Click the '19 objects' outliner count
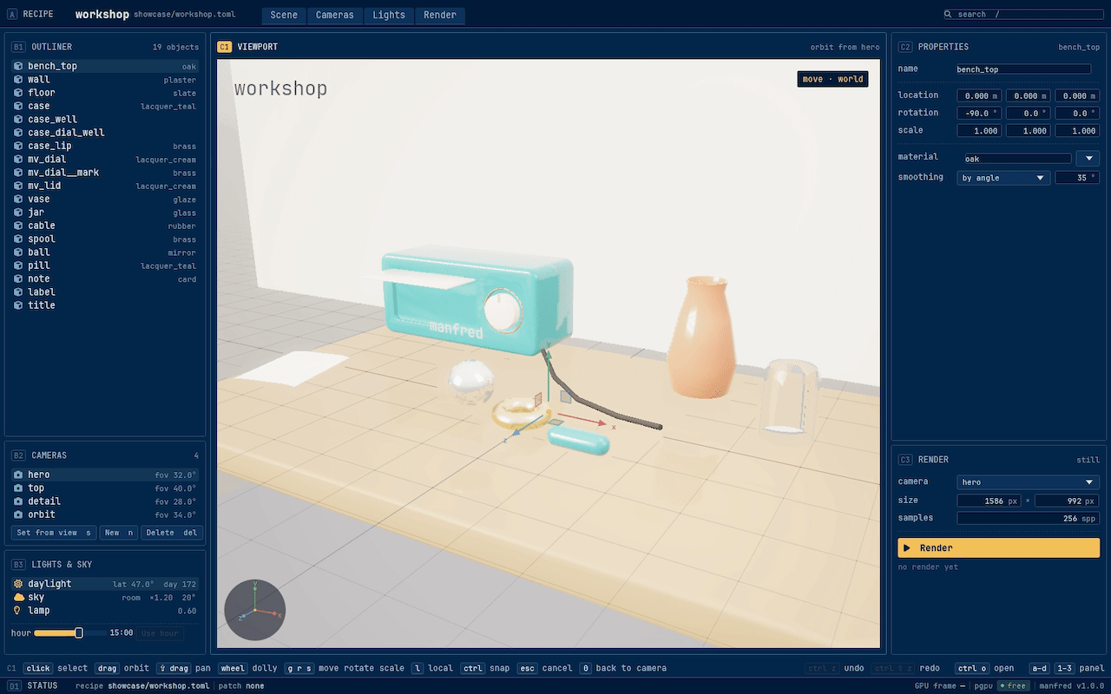1111x694 pixels. 175,47
